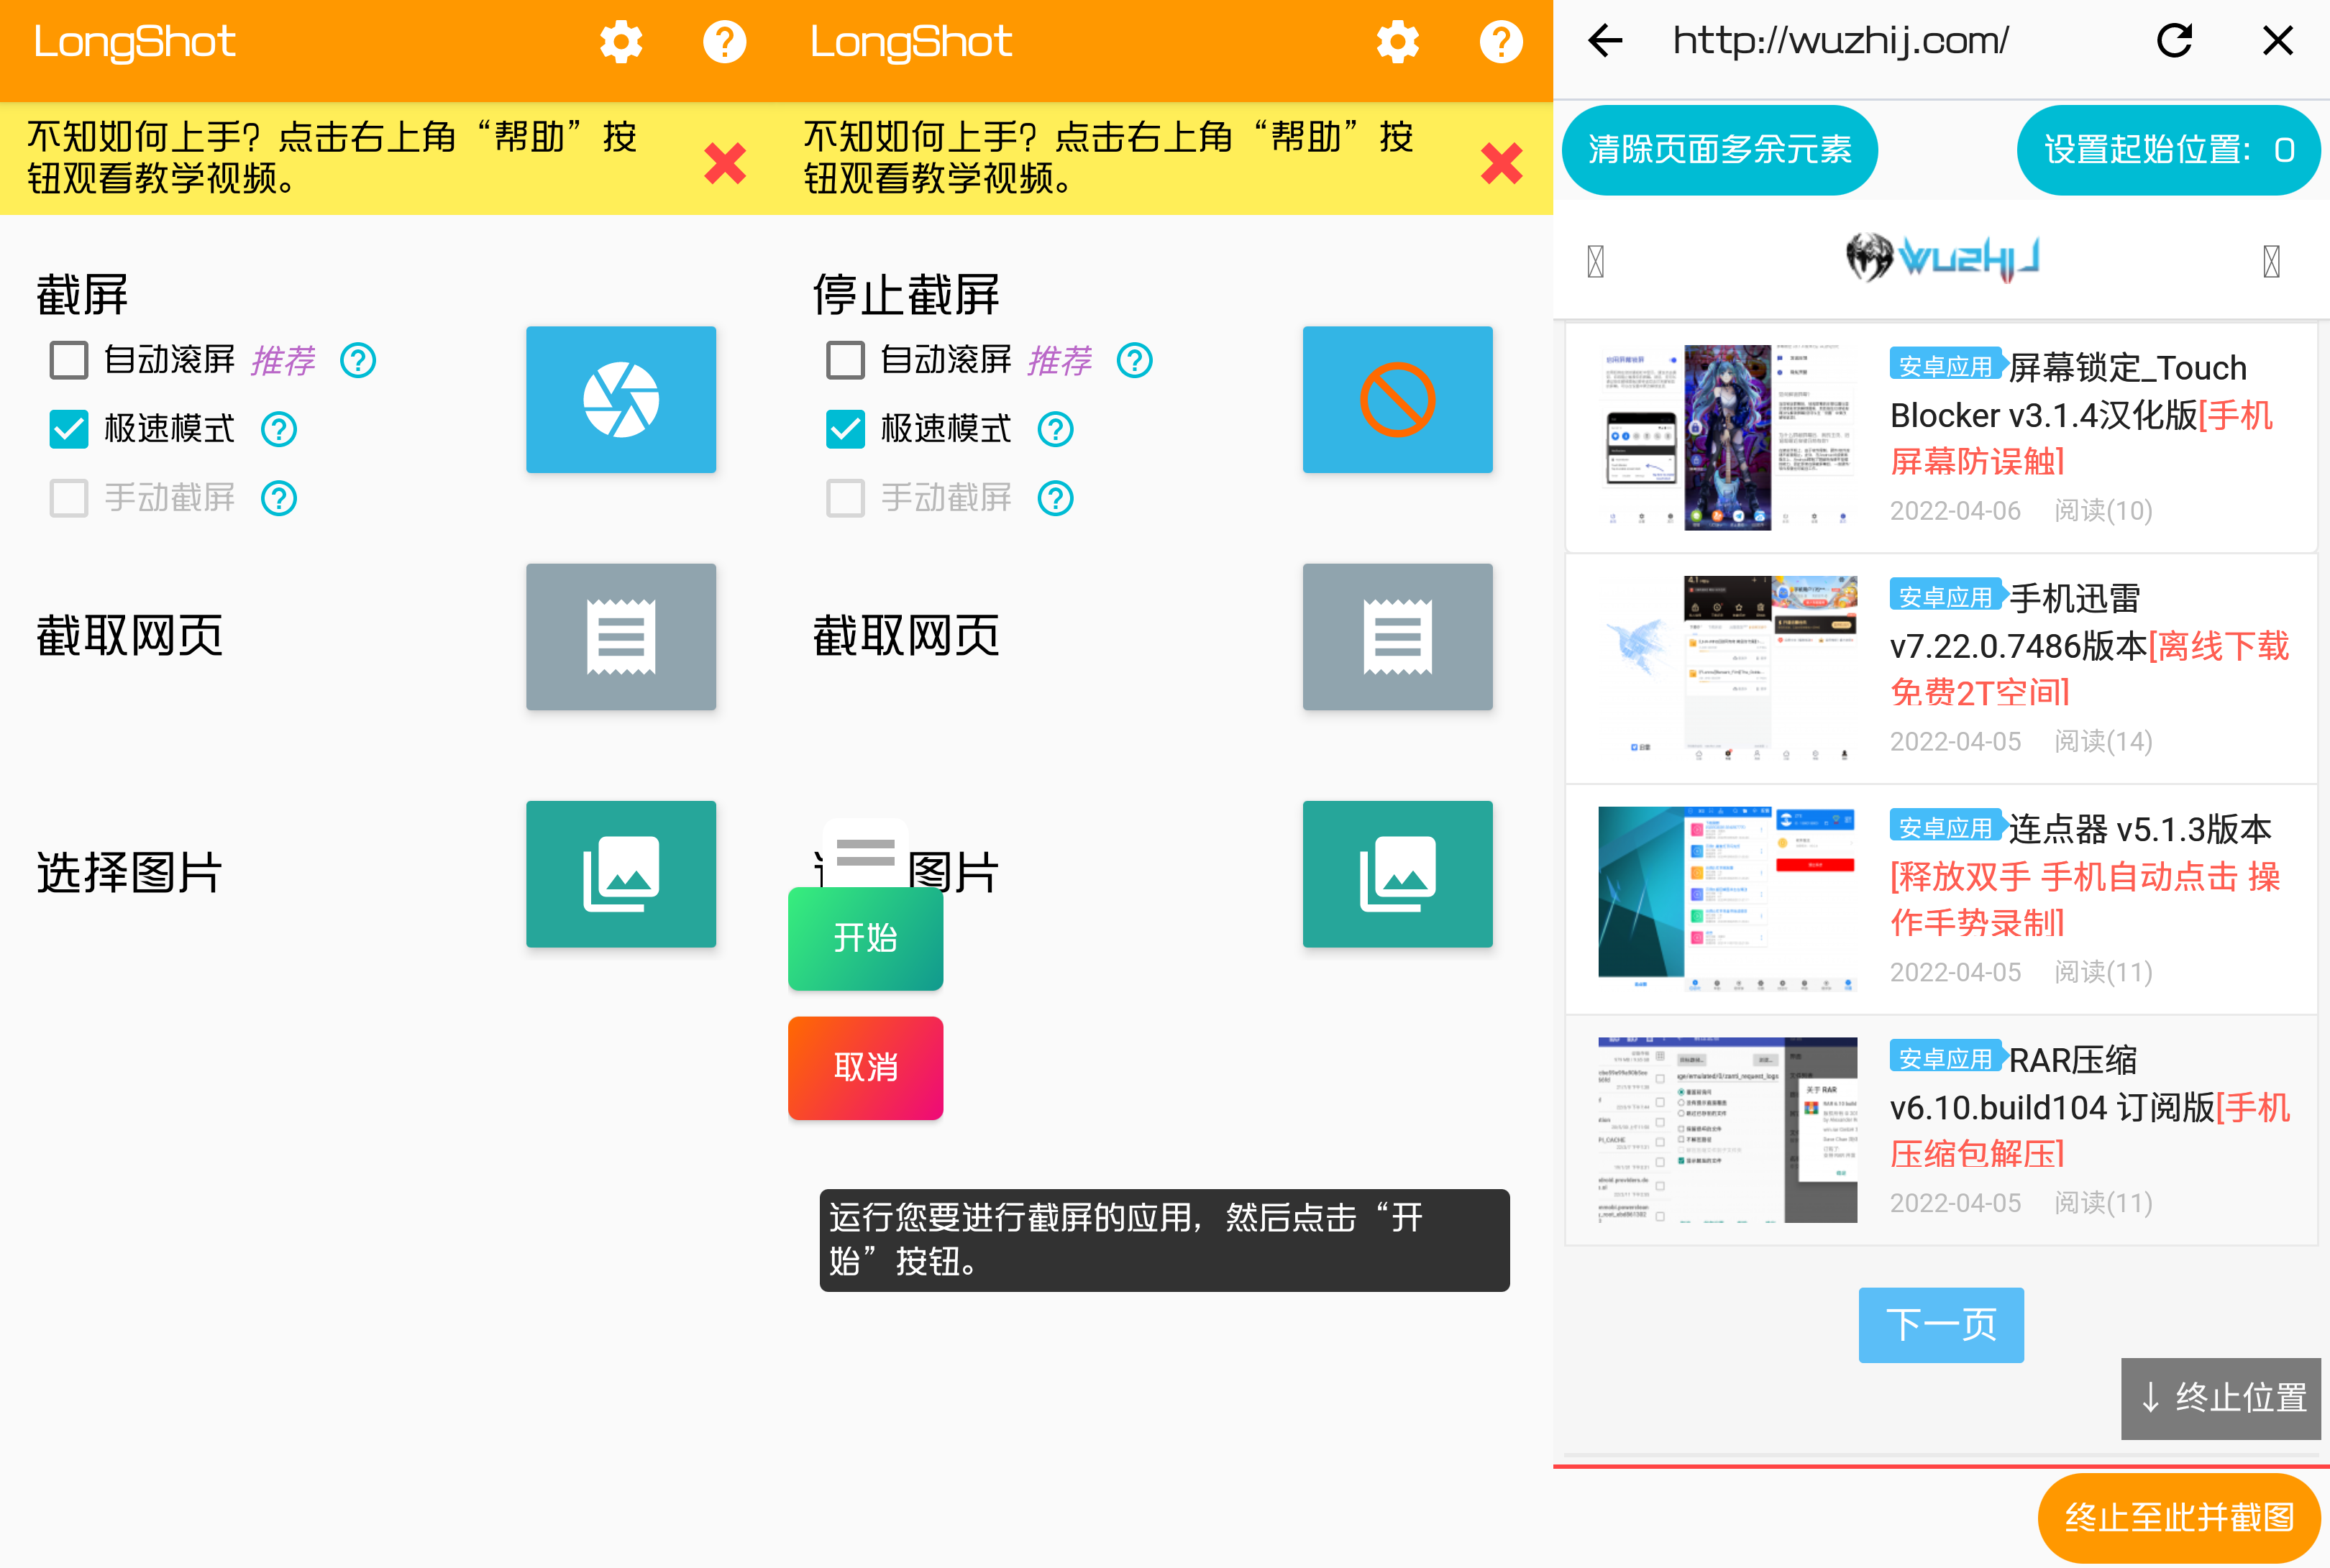Dismiss the left yellow tip banner
Image resolution: width=2330 pixels, height=1568 pixels.
pyautogui.click(x=724, y=163)
